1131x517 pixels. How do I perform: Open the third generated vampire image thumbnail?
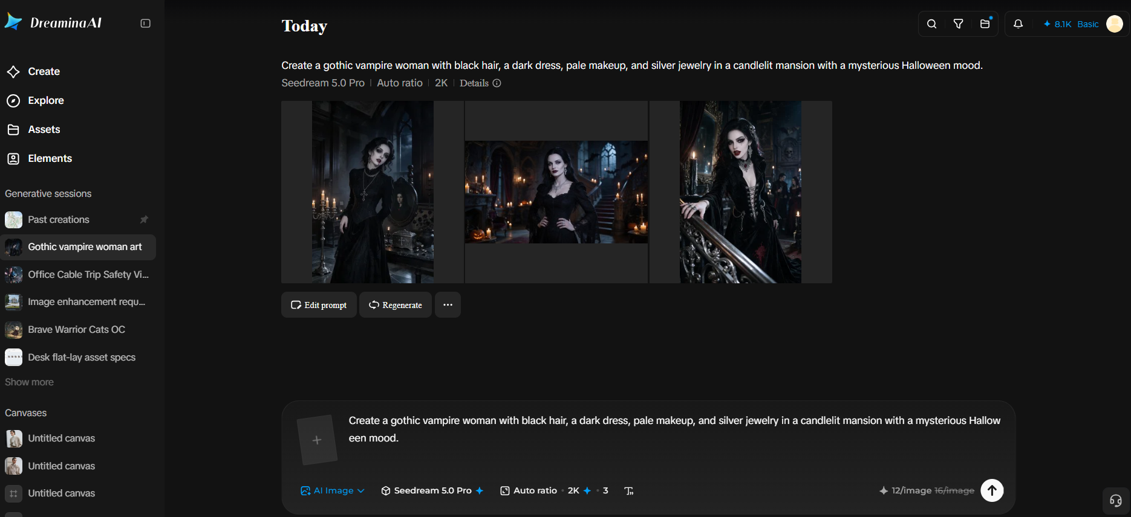pyautogui.click(x=741, y=192)
